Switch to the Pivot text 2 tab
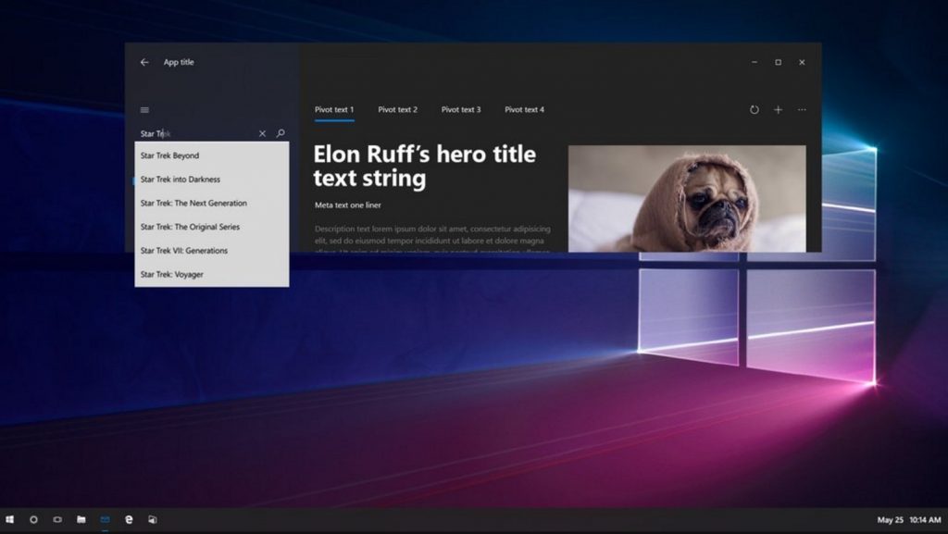Viewport: 948px width, 534px height. (397, 110)
